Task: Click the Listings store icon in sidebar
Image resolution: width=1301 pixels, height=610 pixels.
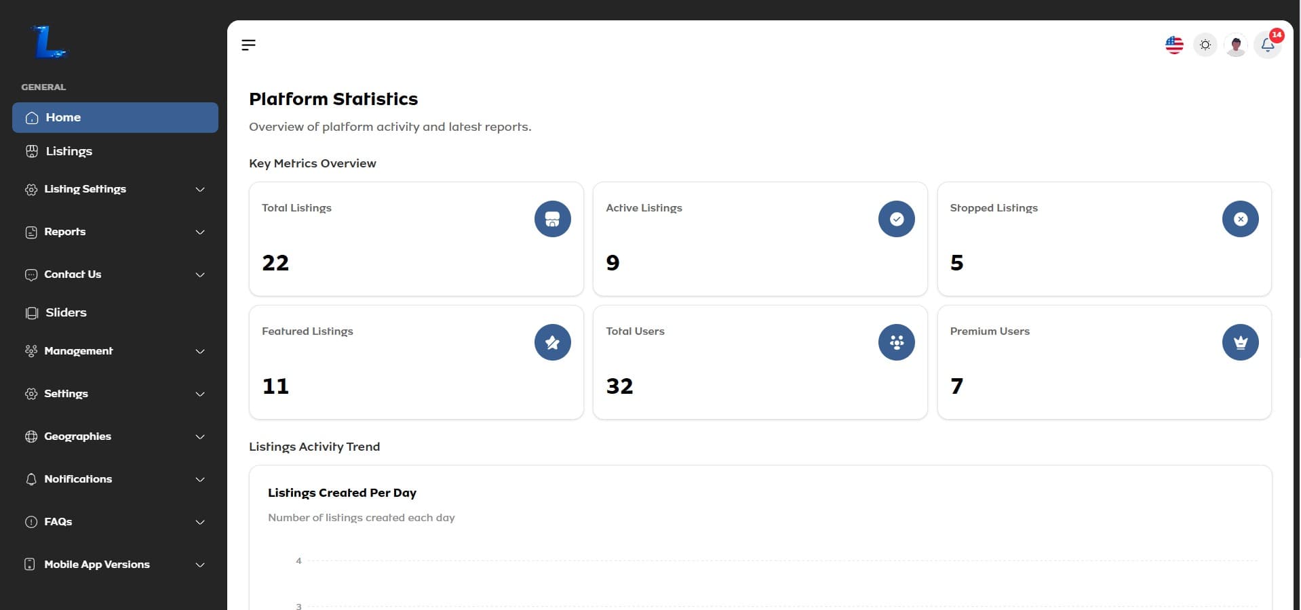Action: 31,151
